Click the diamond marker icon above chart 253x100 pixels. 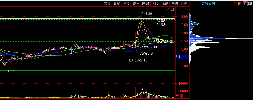click(168, 9)
